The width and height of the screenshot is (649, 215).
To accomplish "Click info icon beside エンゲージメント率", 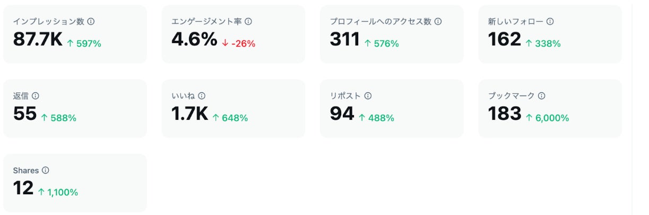I will pyautogui.click(x=248, y=22).
